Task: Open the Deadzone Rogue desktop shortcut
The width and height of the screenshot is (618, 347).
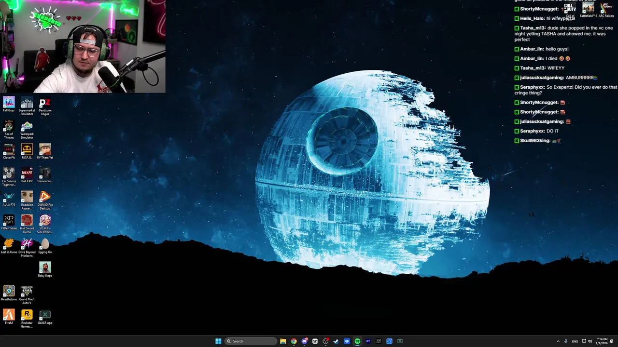Action: [45, 106]
